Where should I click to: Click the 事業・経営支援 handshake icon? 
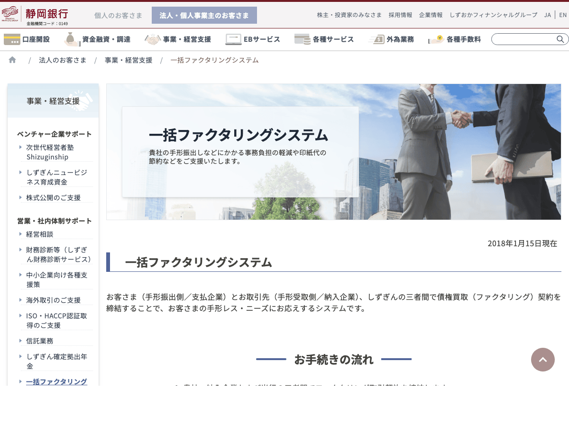coord(153,39)
